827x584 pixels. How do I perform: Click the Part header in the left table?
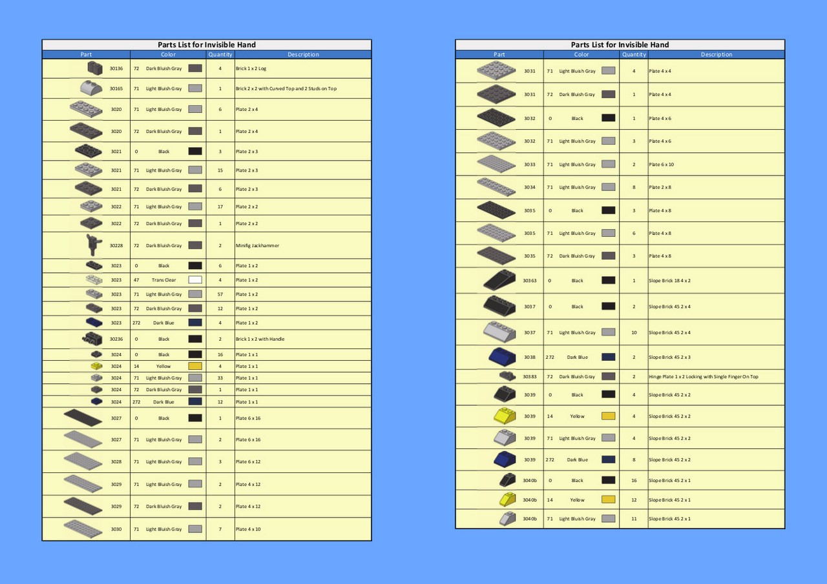coord(86,54)
